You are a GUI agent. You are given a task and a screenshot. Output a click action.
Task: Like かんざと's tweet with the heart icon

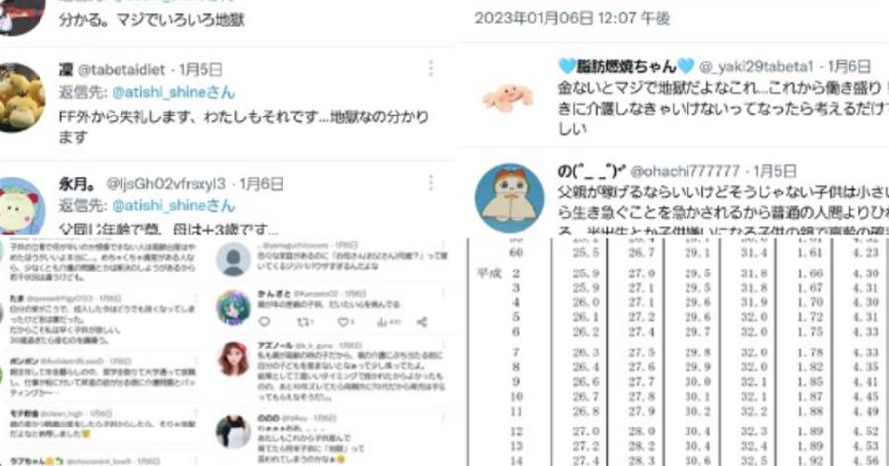pyautogui.click(x=345, y=322)
